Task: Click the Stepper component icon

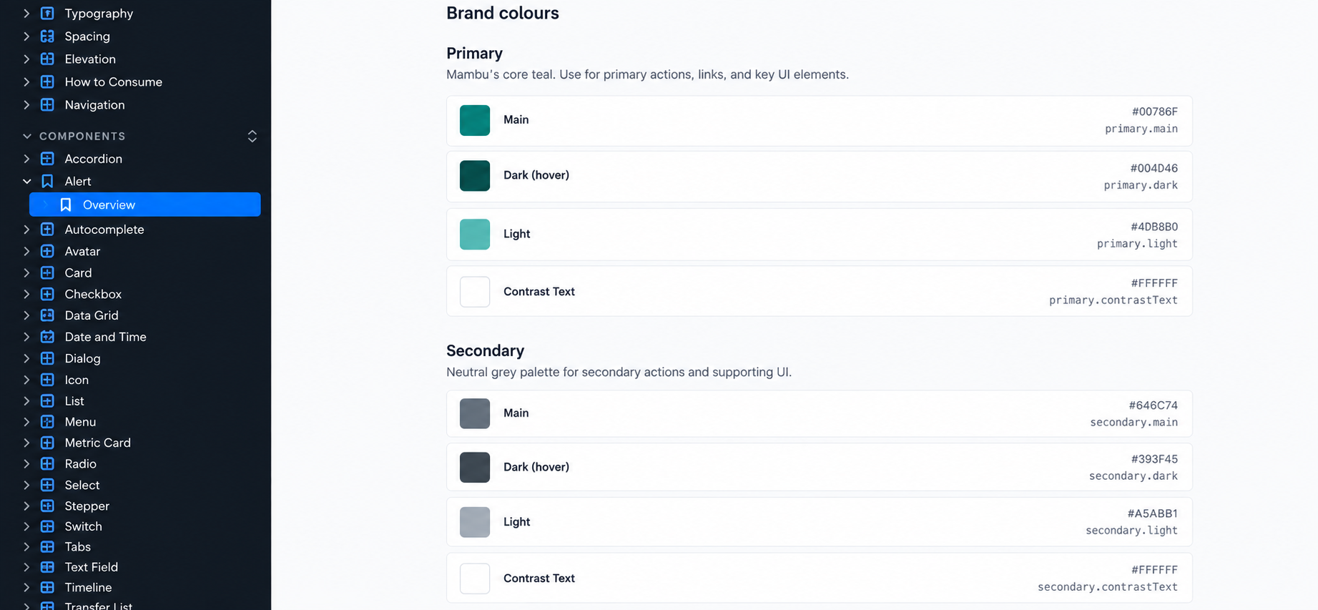Action: [47, 506]
